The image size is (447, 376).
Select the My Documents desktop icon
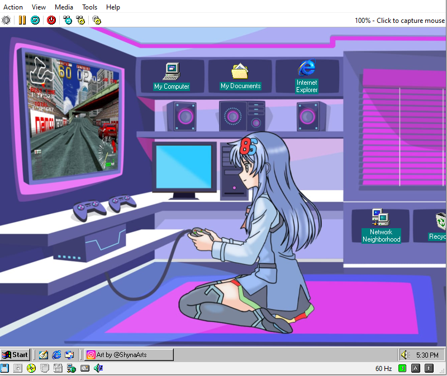[x=240, y=76]
